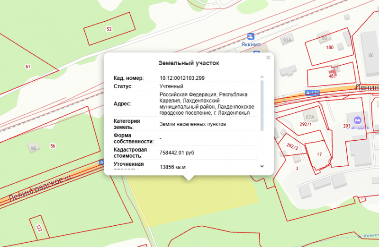Viewport: 379px width, 247px height.
Task: Select parcel 17 on the map
Action: tap(319, 154)
